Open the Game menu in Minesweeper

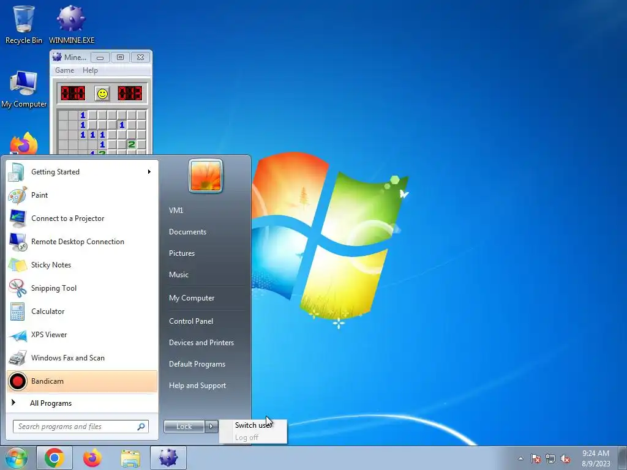(x=64, y=70)
